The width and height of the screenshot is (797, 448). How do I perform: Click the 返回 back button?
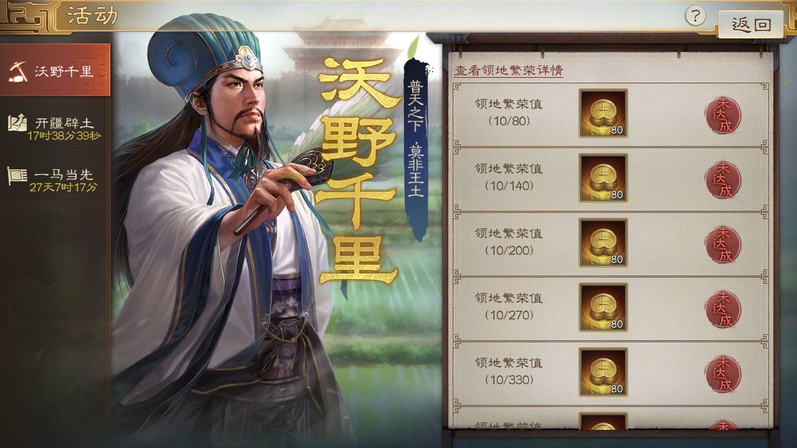pyautogui.click(x=751, y=24)
